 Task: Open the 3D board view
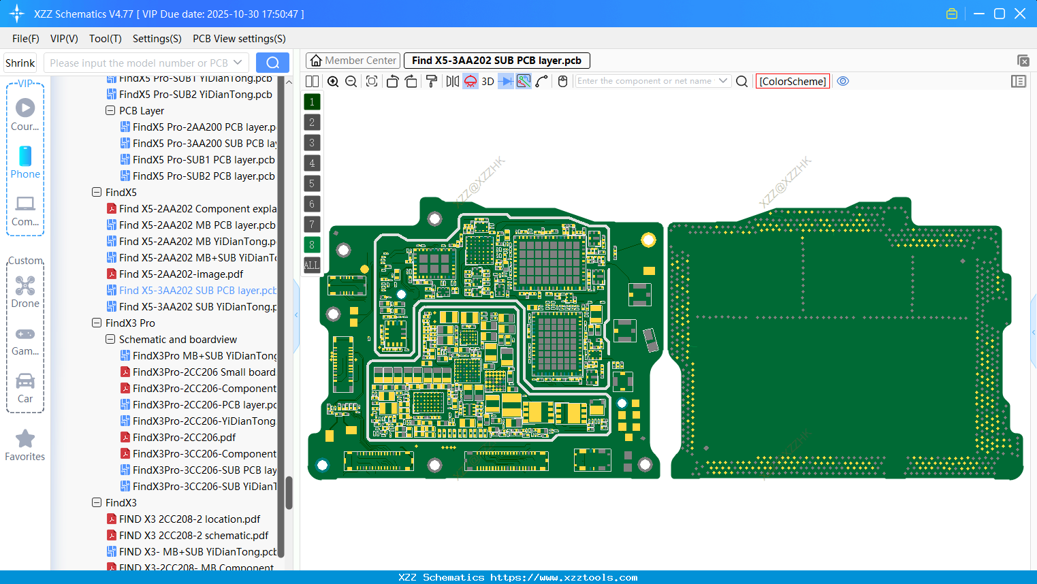488,81
